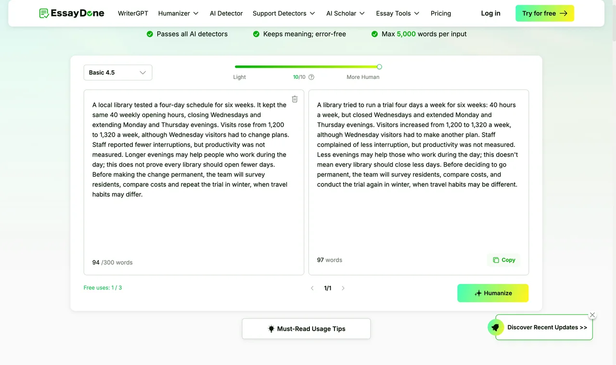Clear the input text with trash icon

(x=295, y=99)
